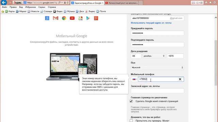Viewport: 218px width, 122px height.
Task: Refresh the page with the reload icon
Action: coord(67,3)
